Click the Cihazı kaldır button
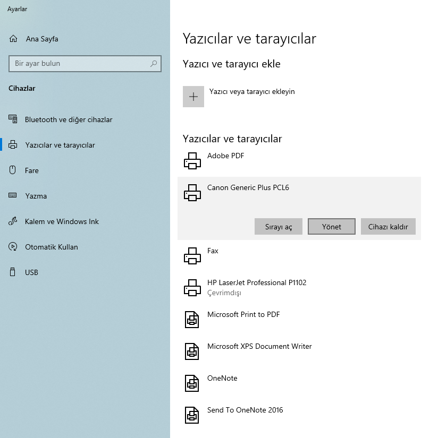The height and width of the screenshot is (438, 438). coord(388,227)
